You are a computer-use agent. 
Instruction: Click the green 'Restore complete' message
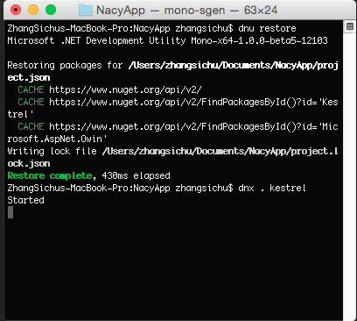[x=50, y=175]
